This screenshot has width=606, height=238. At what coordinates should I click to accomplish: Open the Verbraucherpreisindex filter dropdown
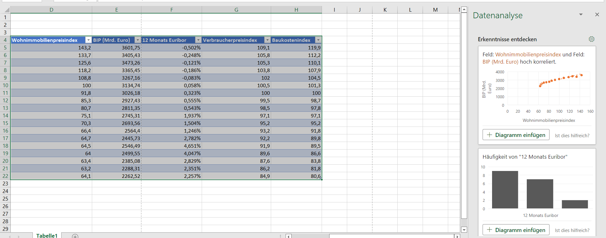[267, 40]
